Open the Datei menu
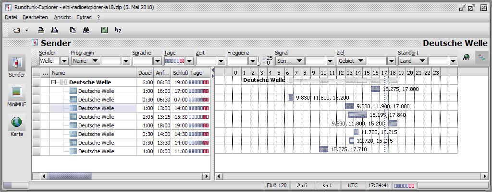This screenshot has width=492, height=192. [11, 17]
